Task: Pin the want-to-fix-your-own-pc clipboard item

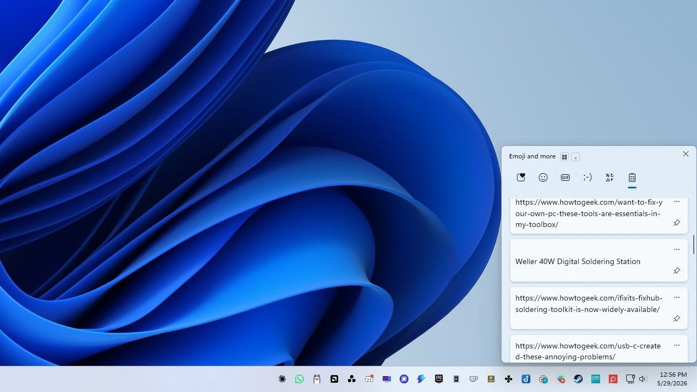Action: 677,223
